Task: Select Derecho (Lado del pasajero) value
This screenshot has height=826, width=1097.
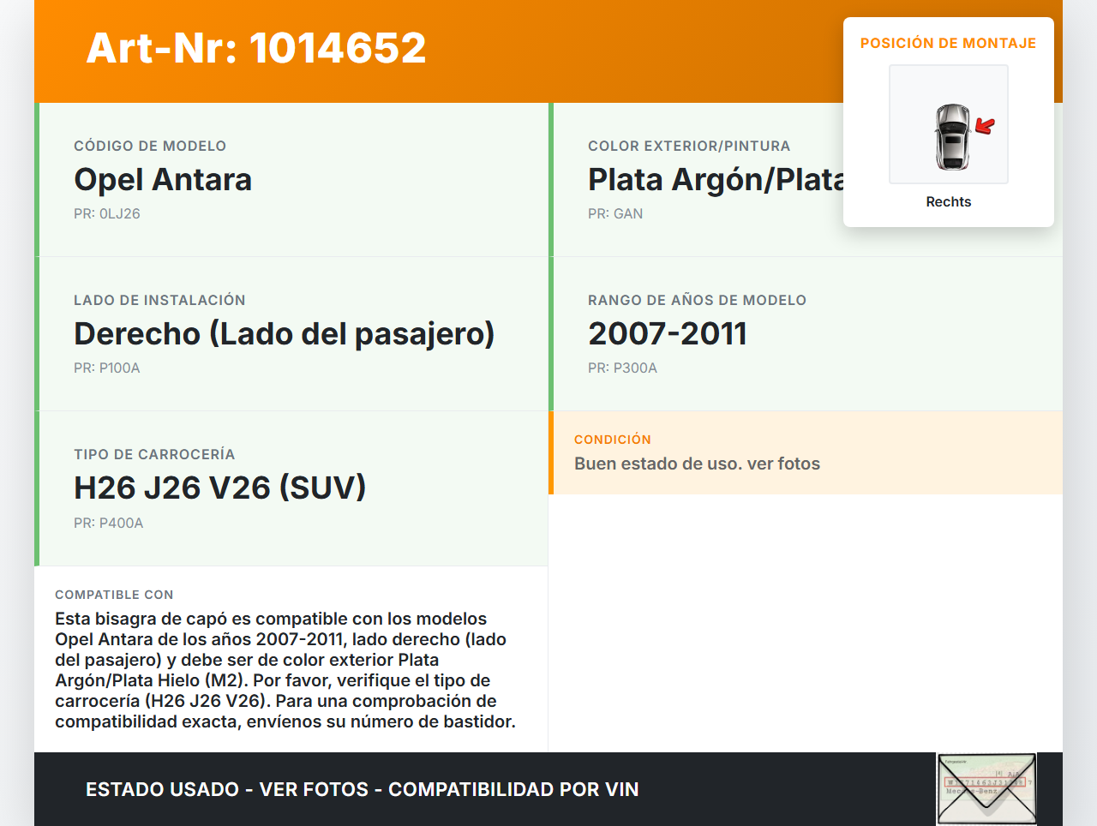Action: coord(284,334)
